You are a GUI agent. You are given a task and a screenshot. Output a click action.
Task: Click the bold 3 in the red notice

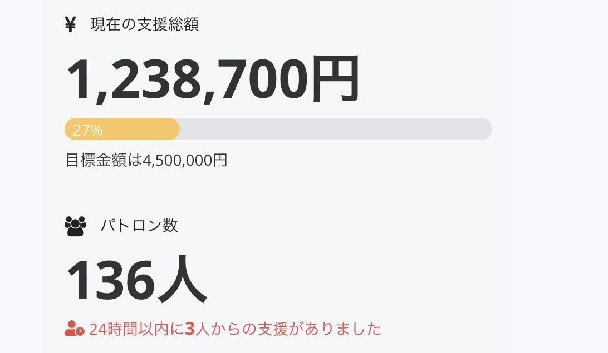point(189,329)
